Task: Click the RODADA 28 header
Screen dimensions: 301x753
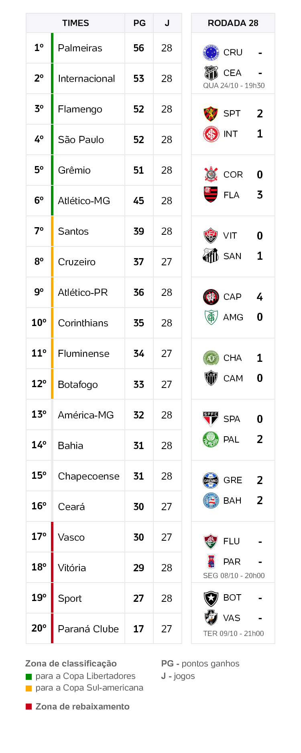Action: point(233,23)
